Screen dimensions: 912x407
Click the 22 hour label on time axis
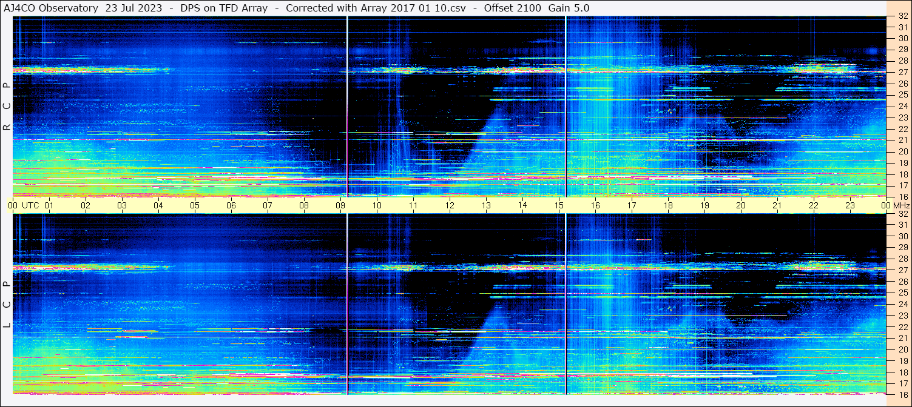(814, 205)
